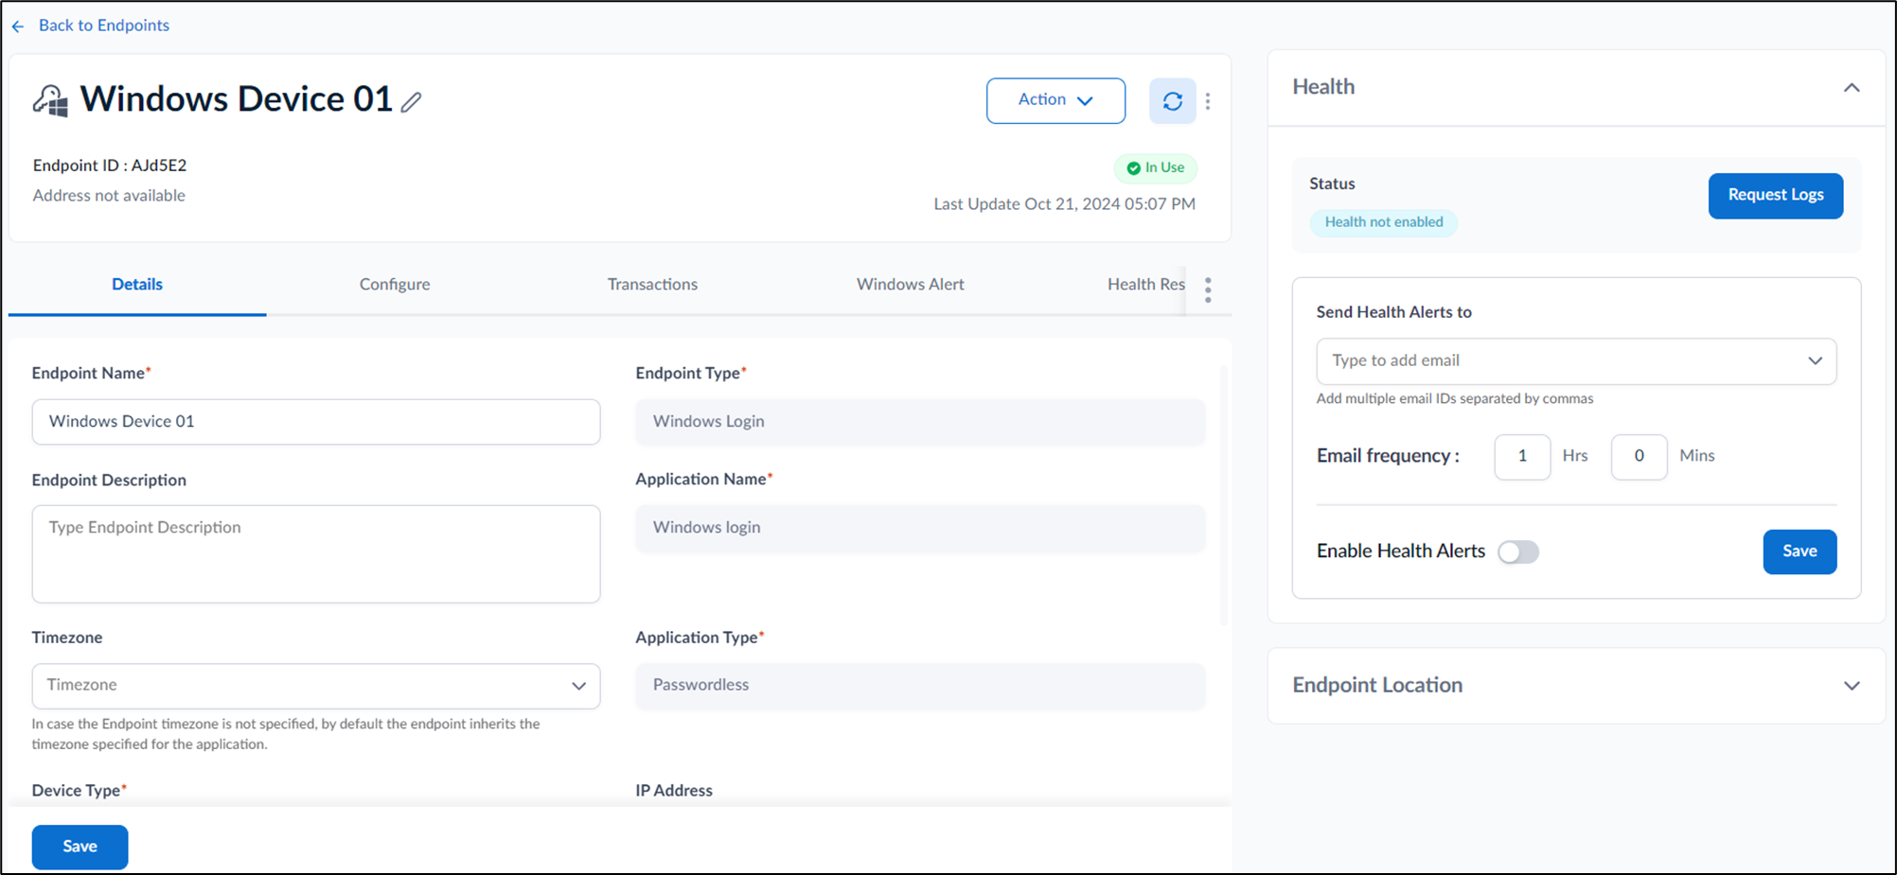Image resolution: width=1897 pixels, height=875 pixels.
Task: Click Endpoint ID AJd5E2 text
Action: click(x=110, y=166)
